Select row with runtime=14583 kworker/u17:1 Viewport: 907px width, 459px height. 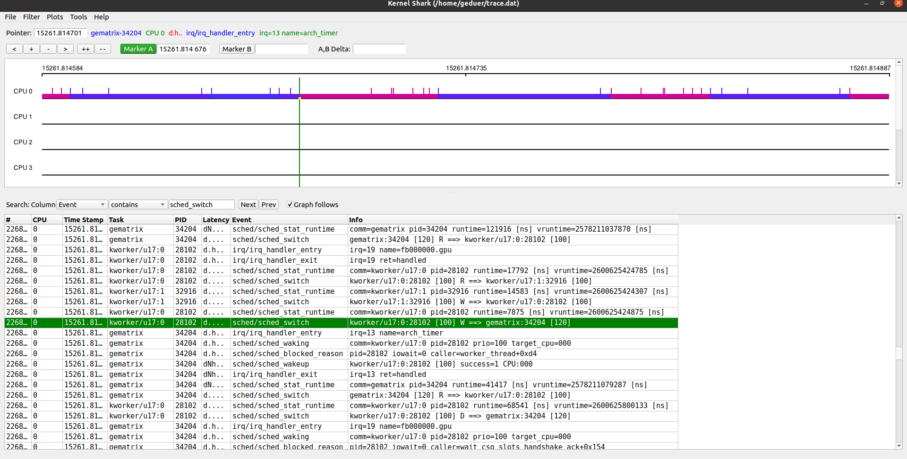point(342,292)
